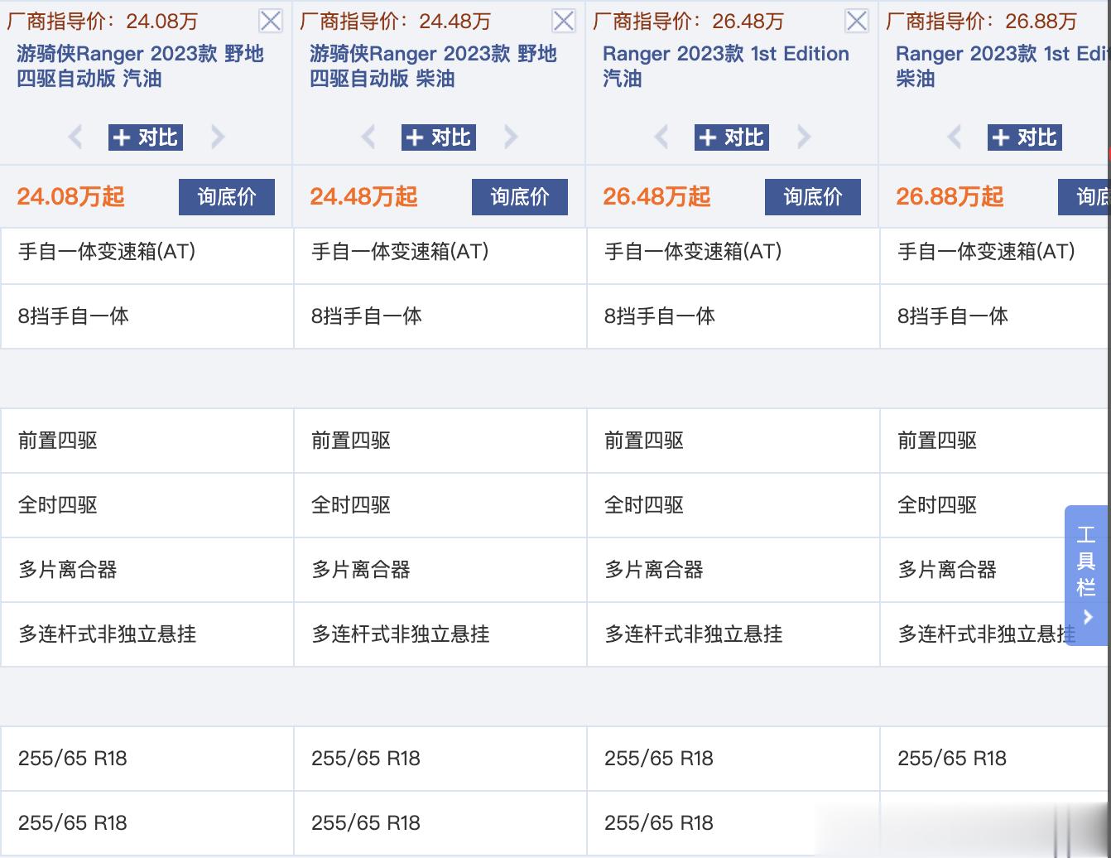Click 询底价 for 24.08万起 model

tap(227, 197)
